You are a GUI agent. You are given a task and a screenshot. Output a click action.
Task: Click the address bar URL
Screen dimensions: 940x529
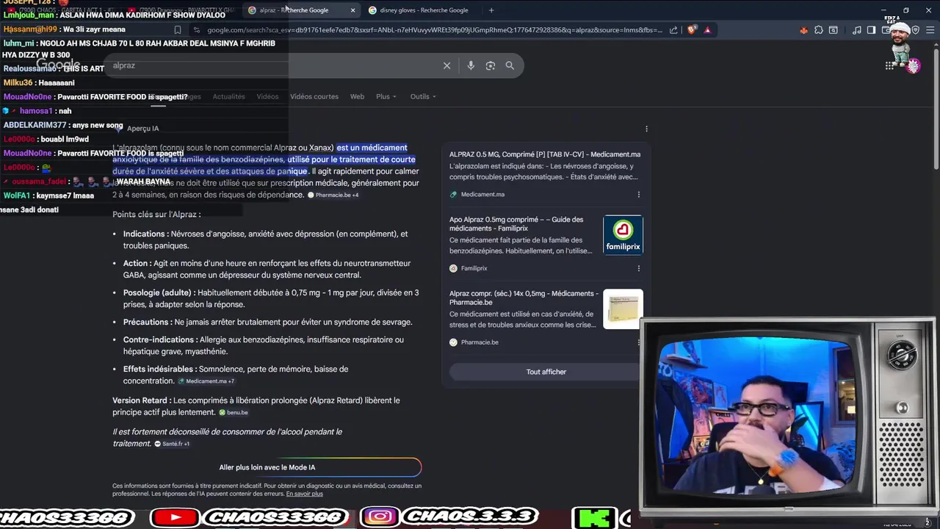[x=435, y=30]
